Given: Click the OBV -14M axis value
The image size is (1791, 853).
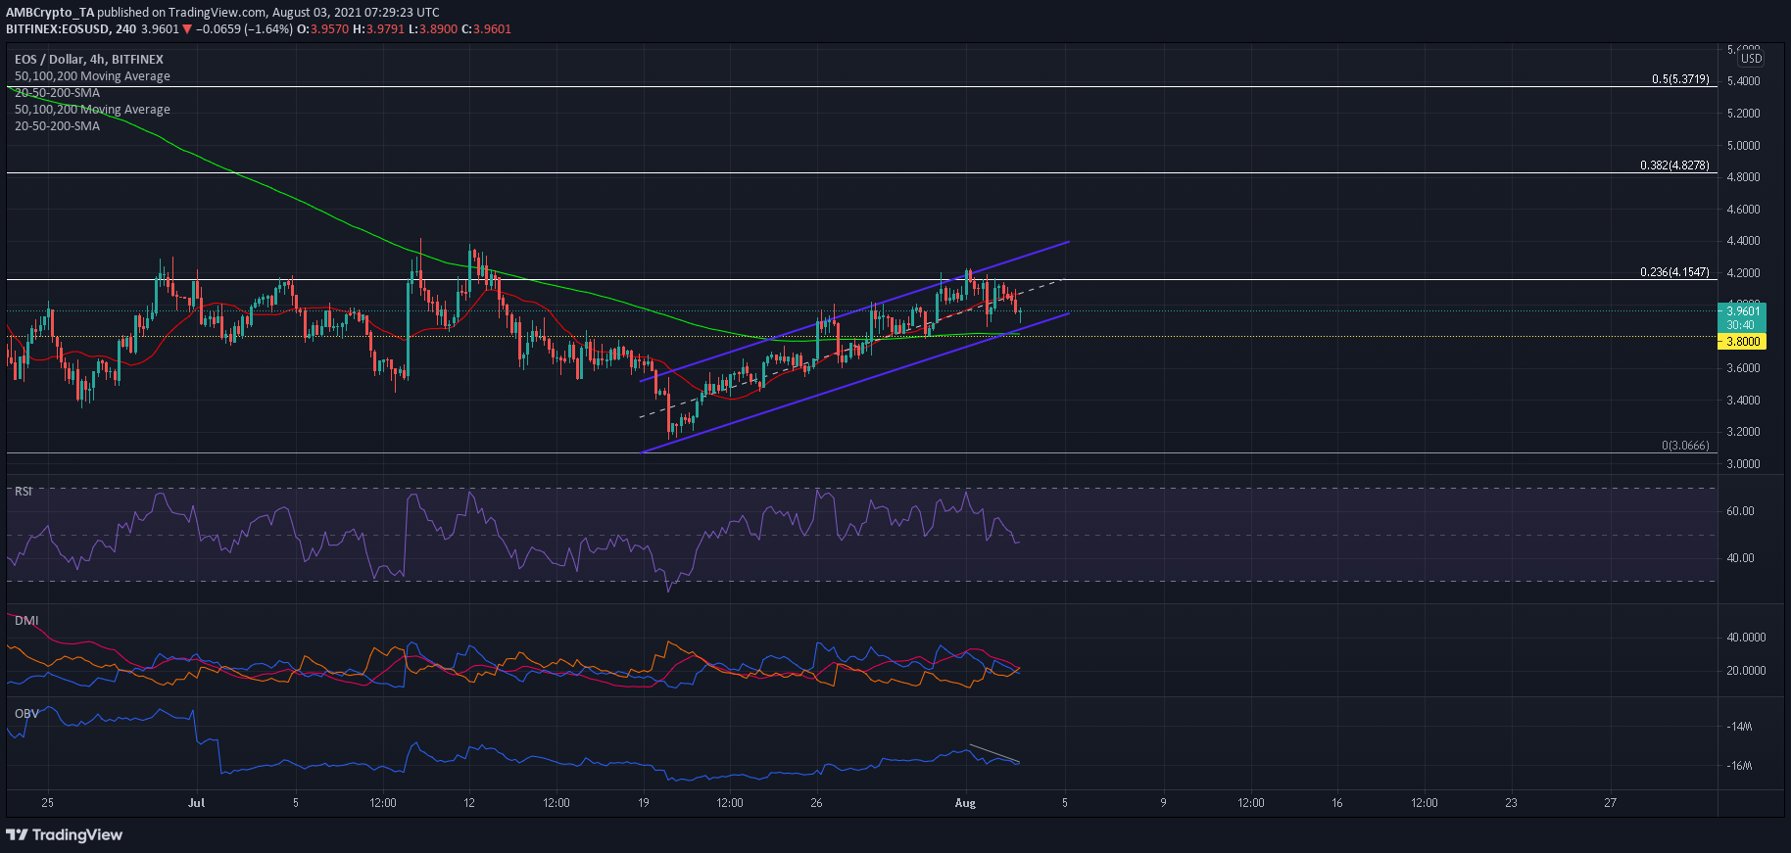Looking at the screenshot, I should (x=1739, y=727).
